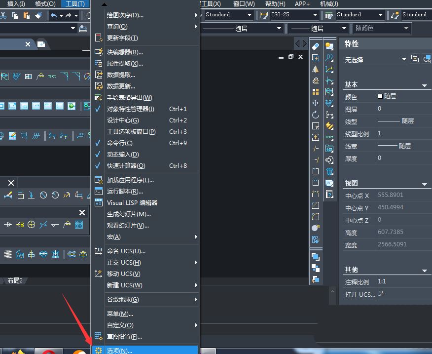This screenshot has height=354, width=432.
Task: Open the APP+ menu
Action: click(x=302, y=4)
